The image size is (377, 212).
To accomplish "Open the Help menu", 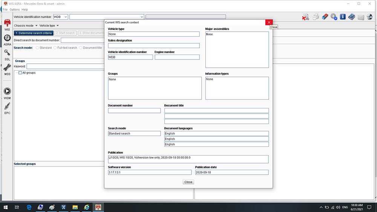I will (x=25, y=10).
